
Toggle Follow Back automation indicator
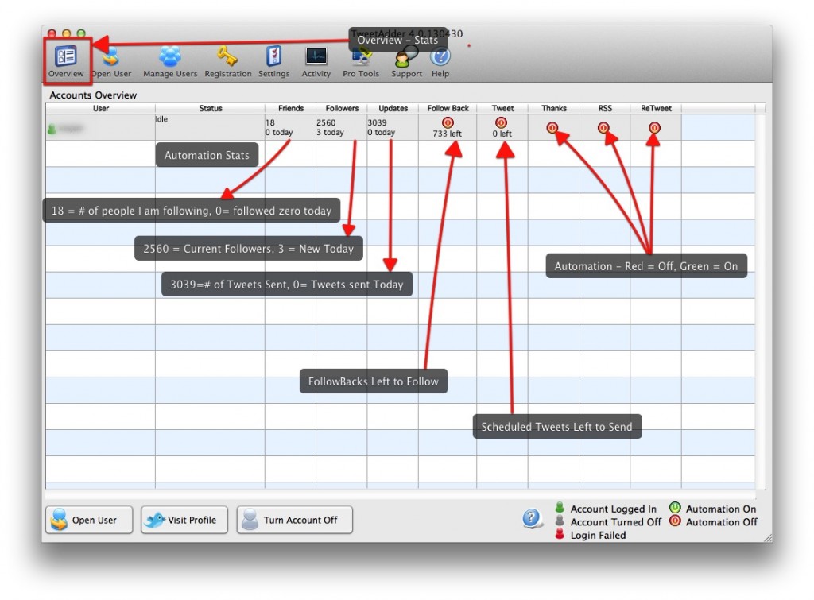coord(448,122)
